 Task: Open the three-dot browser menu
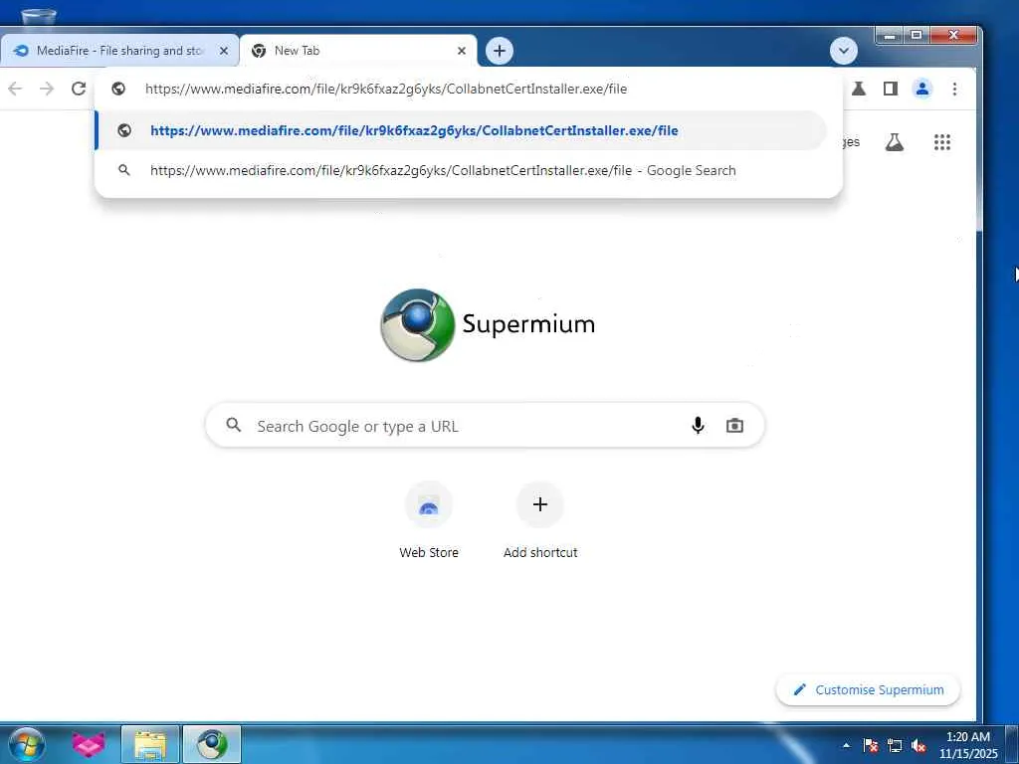pos(954,89)
